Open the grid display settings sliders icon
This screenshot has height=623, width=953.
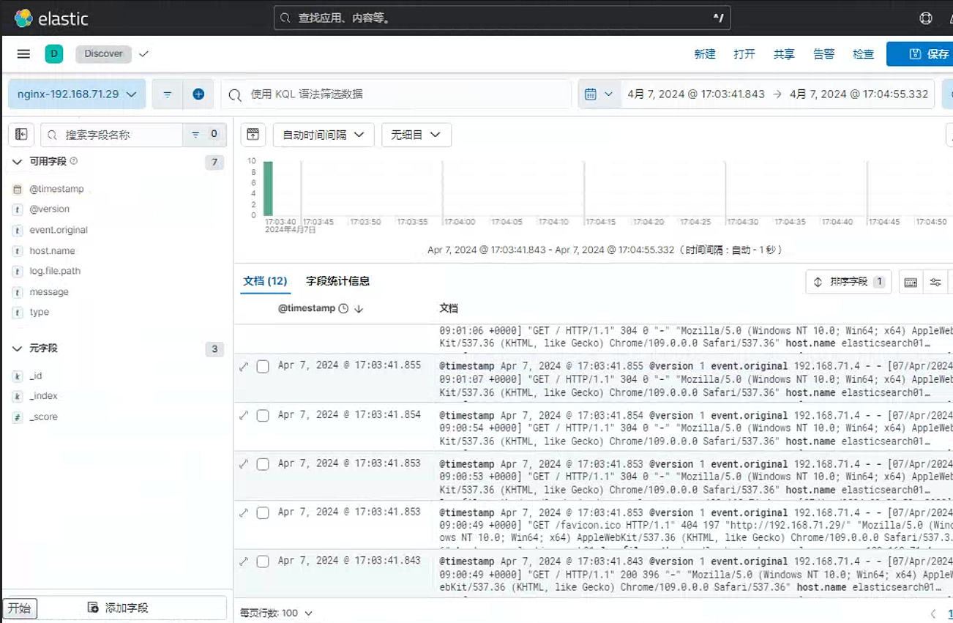pyautogui.click(x=935, y=282)
